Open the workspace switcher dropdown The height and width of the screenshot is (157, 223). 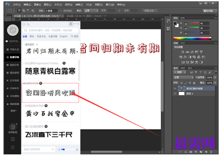[210, 11]
